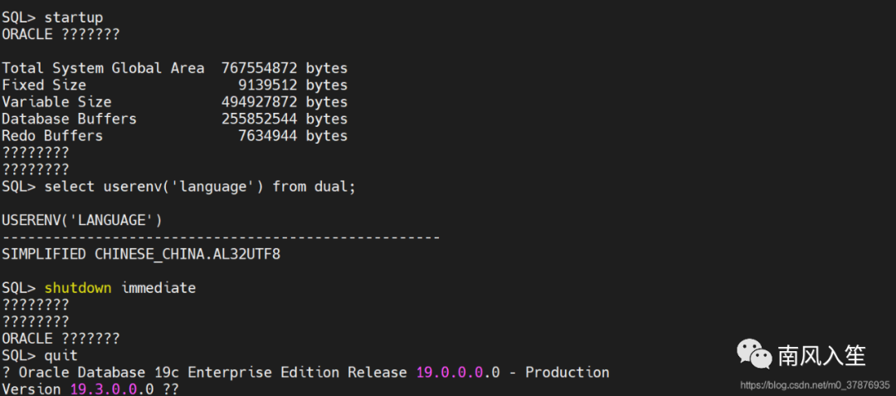
Task: Click the quit command text
Action: pyautogui.click(x=61, y=355)
